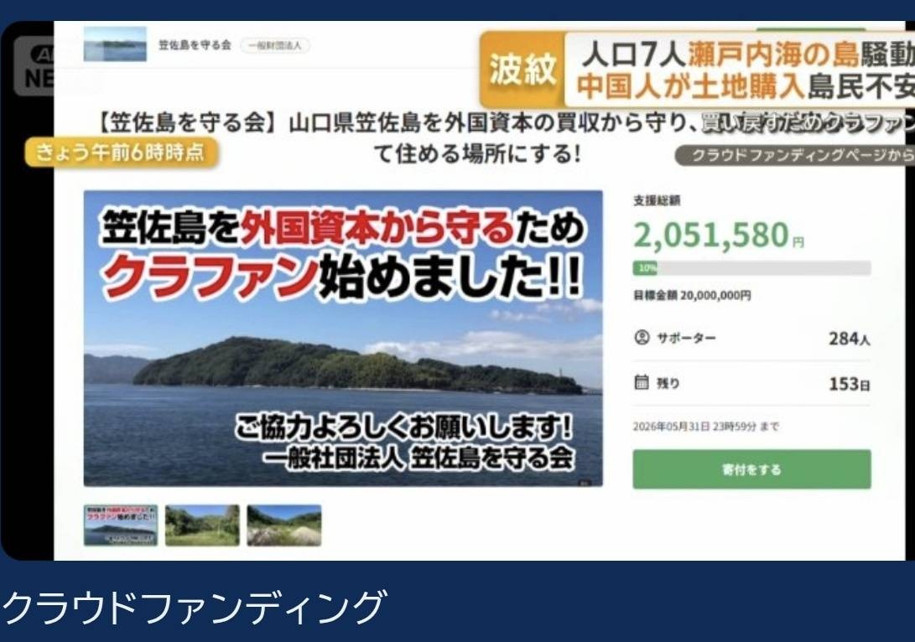Click the deadline text 2026年05月31日 23時59分 まで
915x642 pixels.
[705, 427]
